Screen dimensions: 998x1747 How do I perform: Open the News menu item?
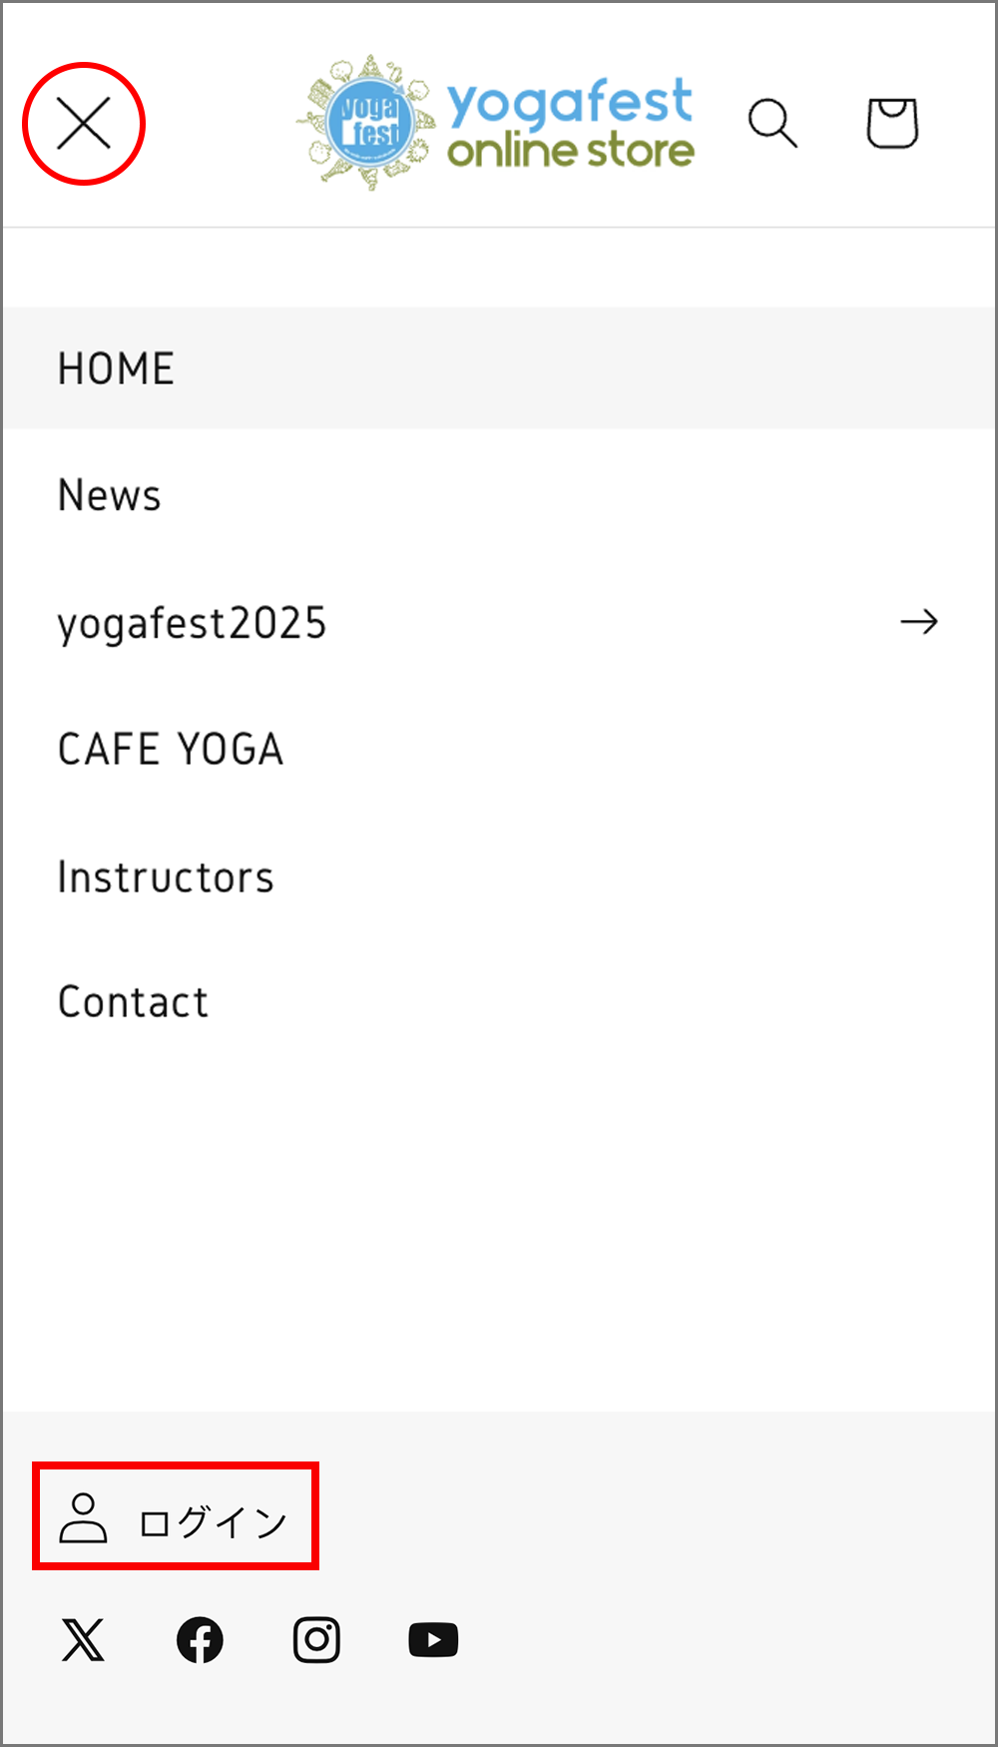[x=499, y=495]
